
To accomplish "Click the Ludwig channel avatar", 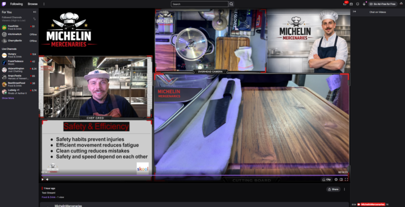I will 4,92.
